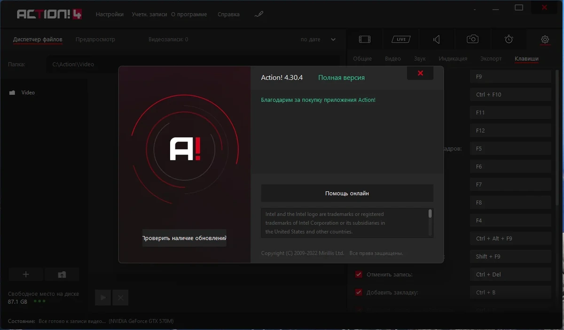Screen dimensions: 564x330
Task: Click the Помощь онлайн button
Action: [347, 193]
